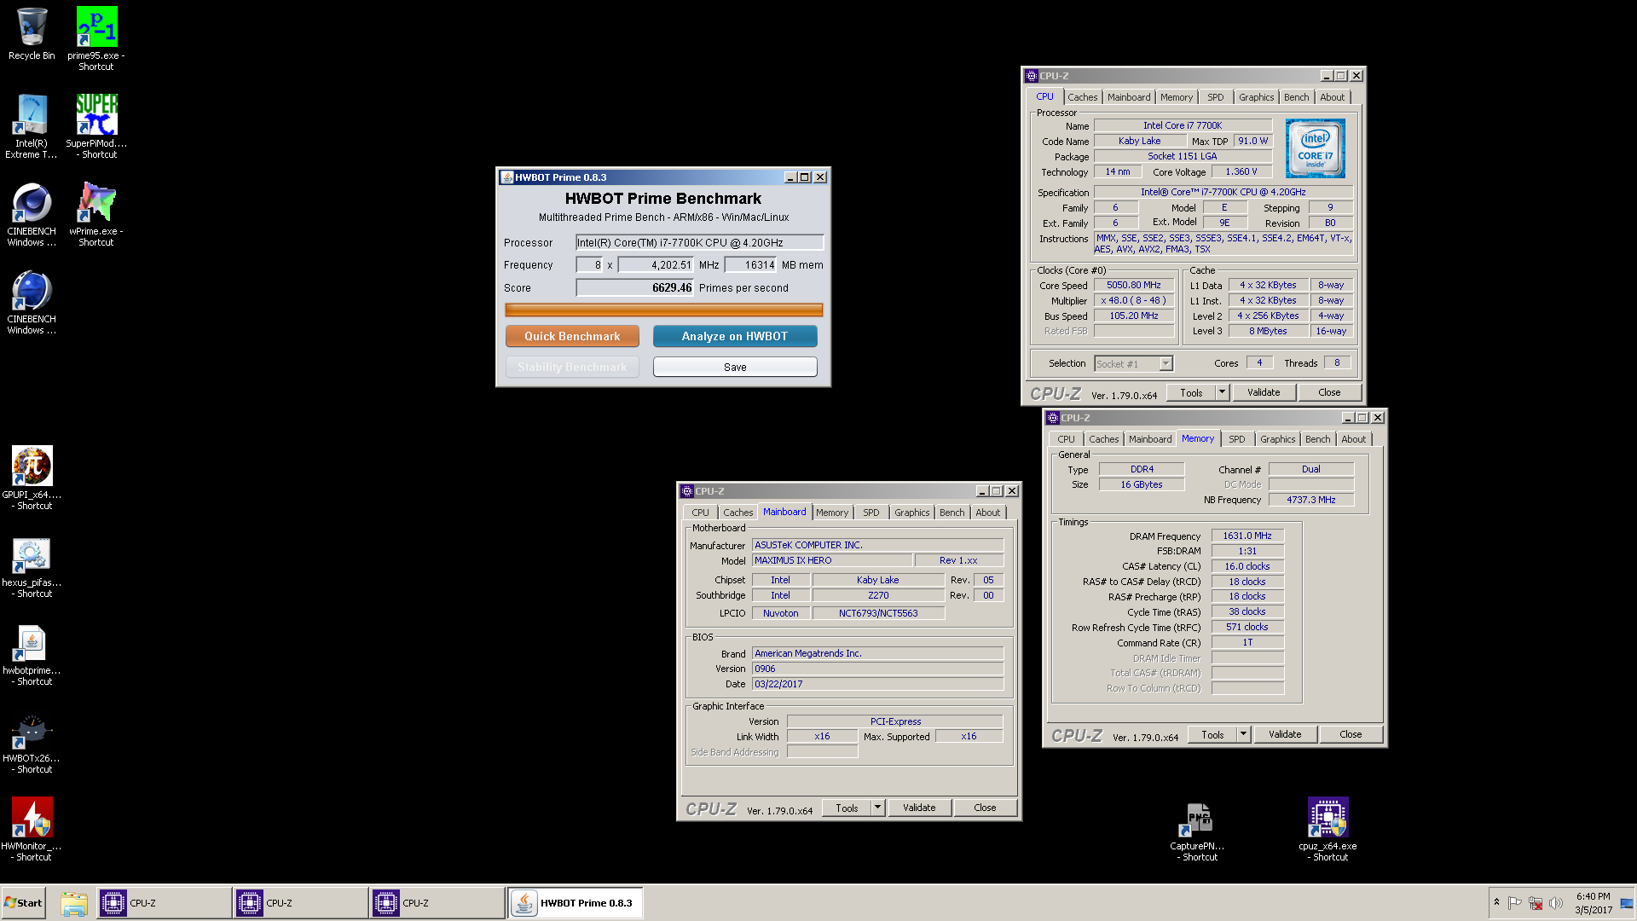Start the Quick Benchmark in HWBOT Prime
This screenshot has width=1637, height=921.
tap(572, 336)
